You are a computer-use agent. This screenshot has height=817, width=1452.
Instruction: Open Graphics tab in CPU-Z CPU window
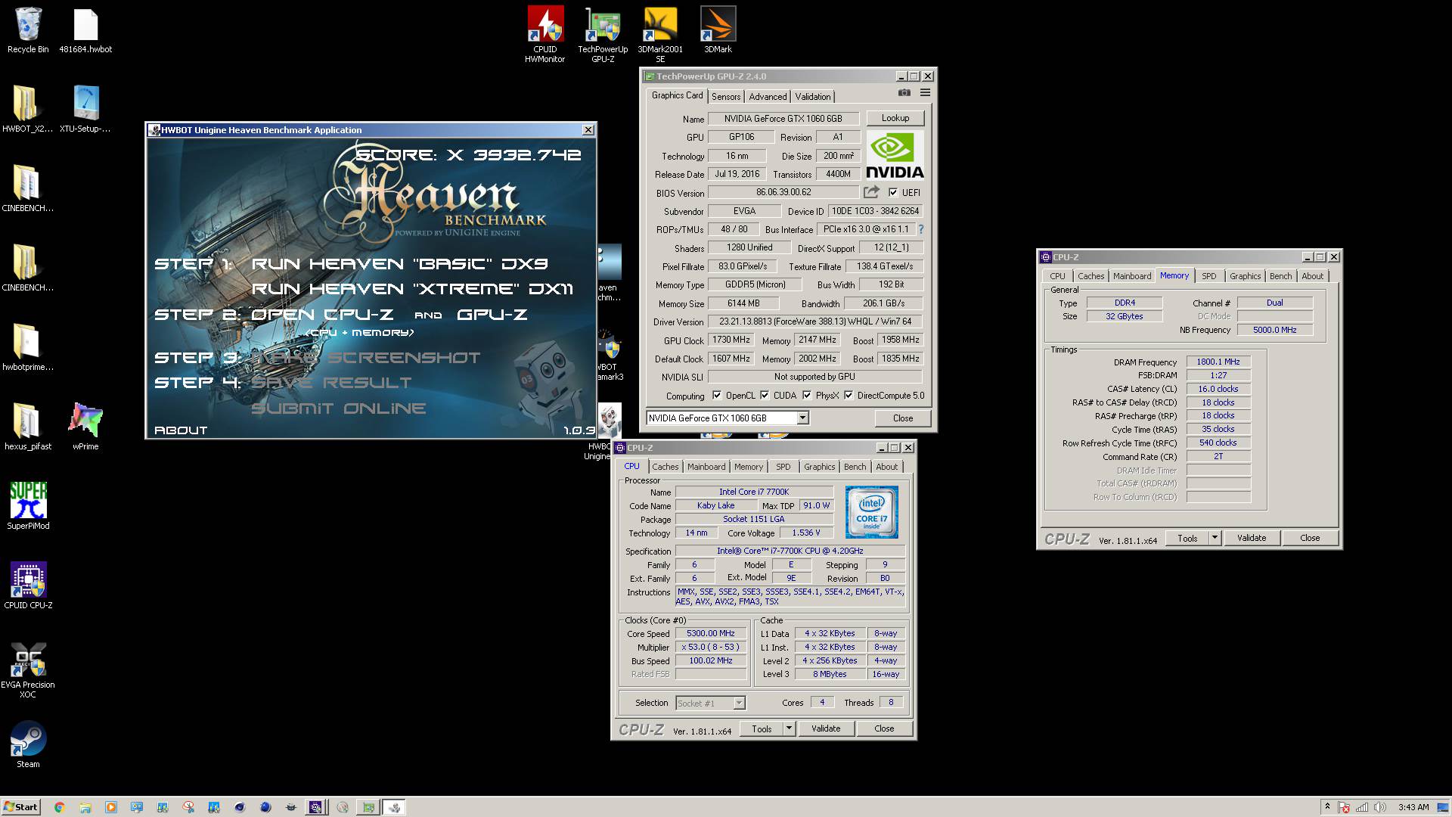click(820, 467)
